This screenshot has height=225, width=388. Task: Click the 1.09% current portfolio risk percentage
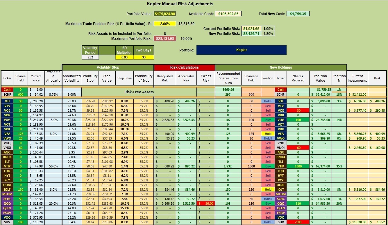point(268,29)
